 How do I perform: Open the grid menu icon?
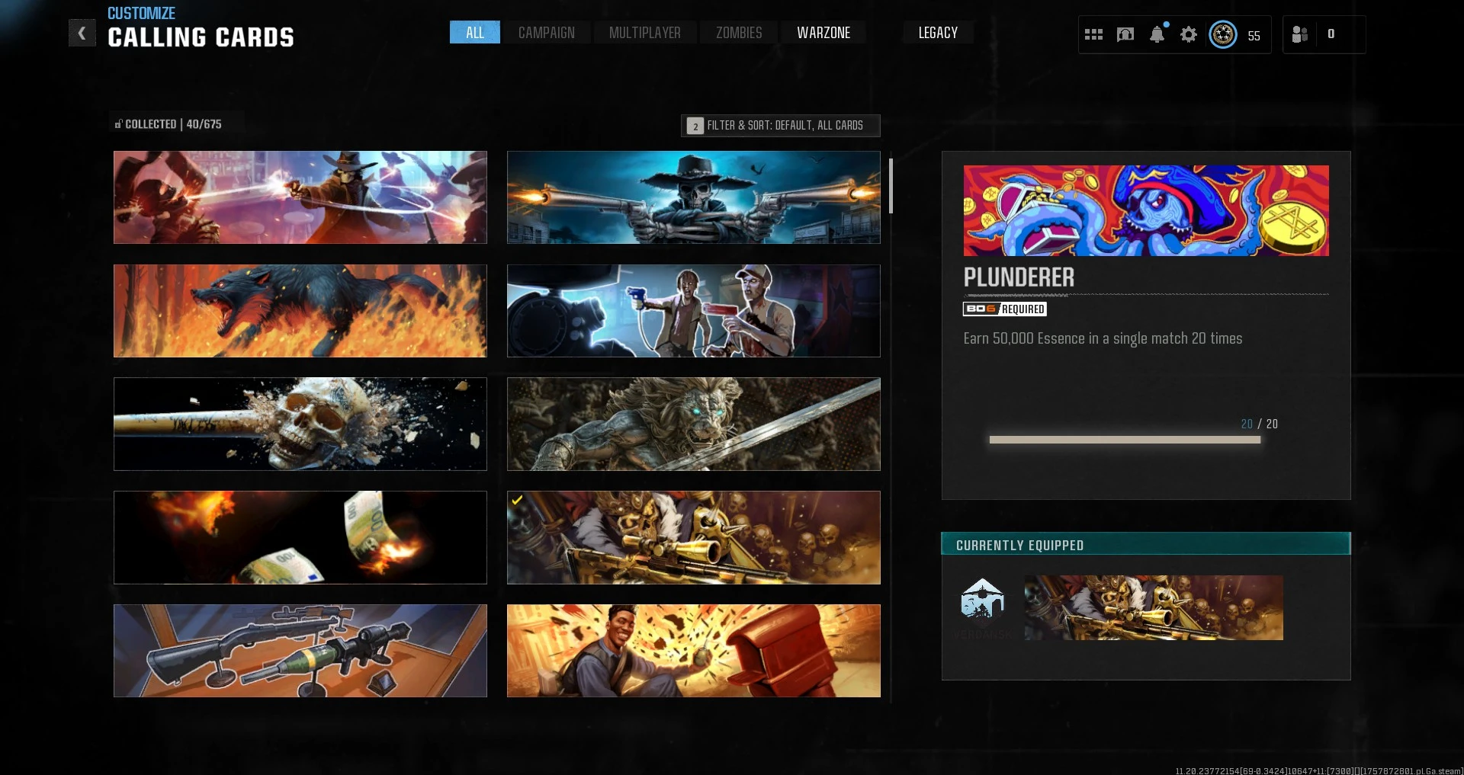tap(1093, 34)
